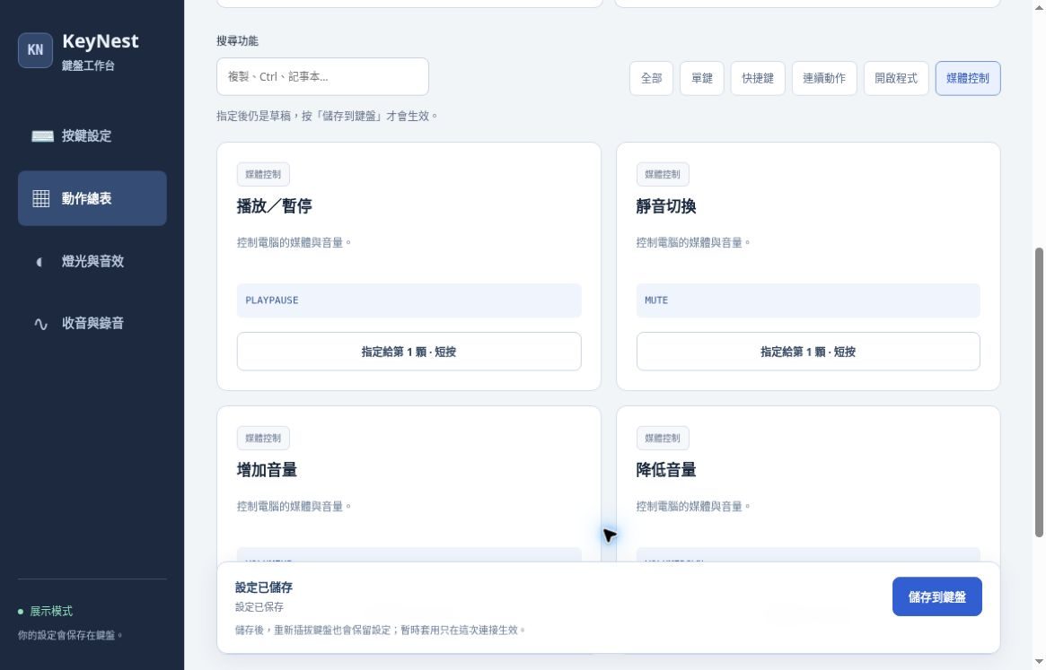Select the 媒體控制 filter chip
The width and height of the screenshot is (1046, 670).
967,78
